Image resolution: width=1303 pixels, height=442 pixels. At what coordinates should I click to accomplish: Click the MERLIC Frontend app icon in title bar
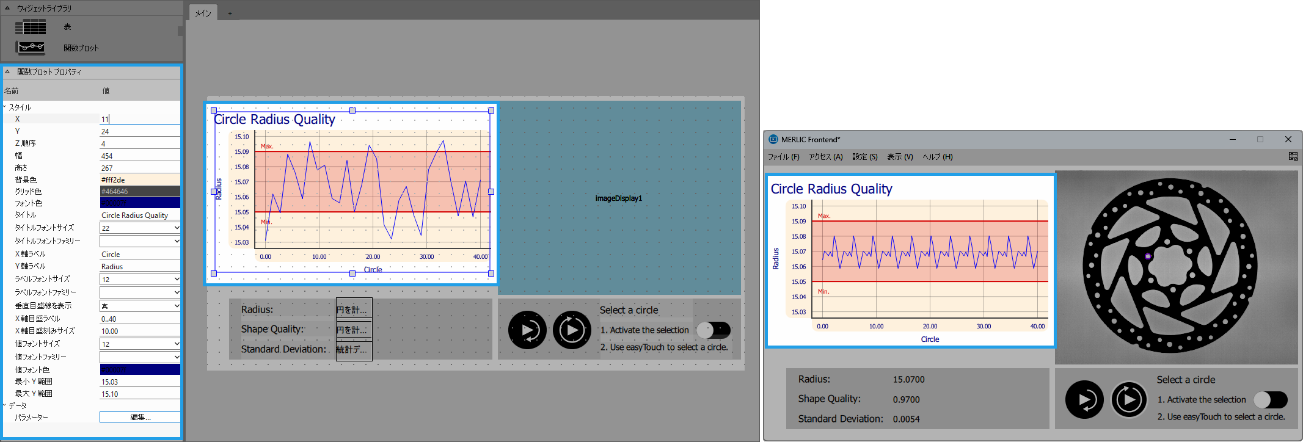[773, 139]
